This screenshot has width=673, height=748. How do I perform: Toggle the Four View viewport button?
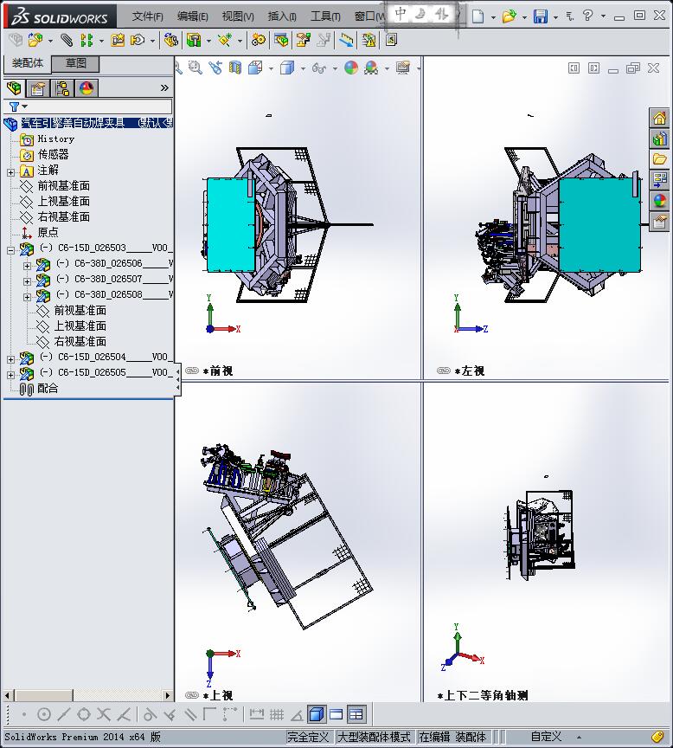(356, 714)
